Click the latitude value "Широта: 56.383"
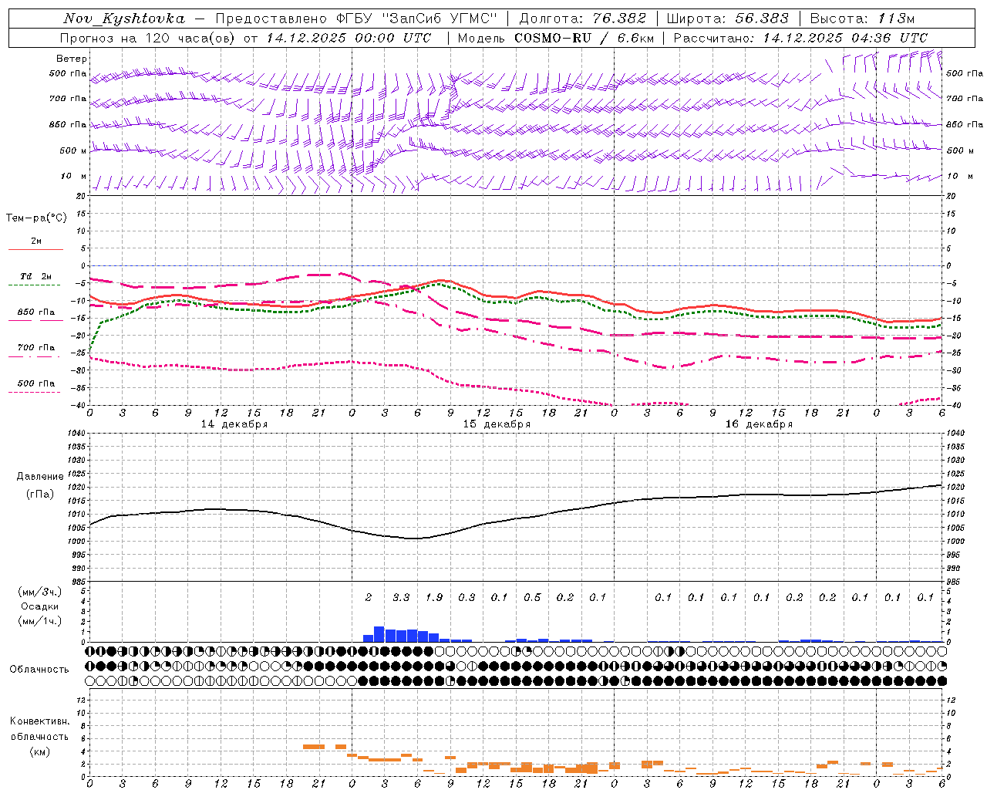This screenshot has height=790, width=987. tap(727, 19)
